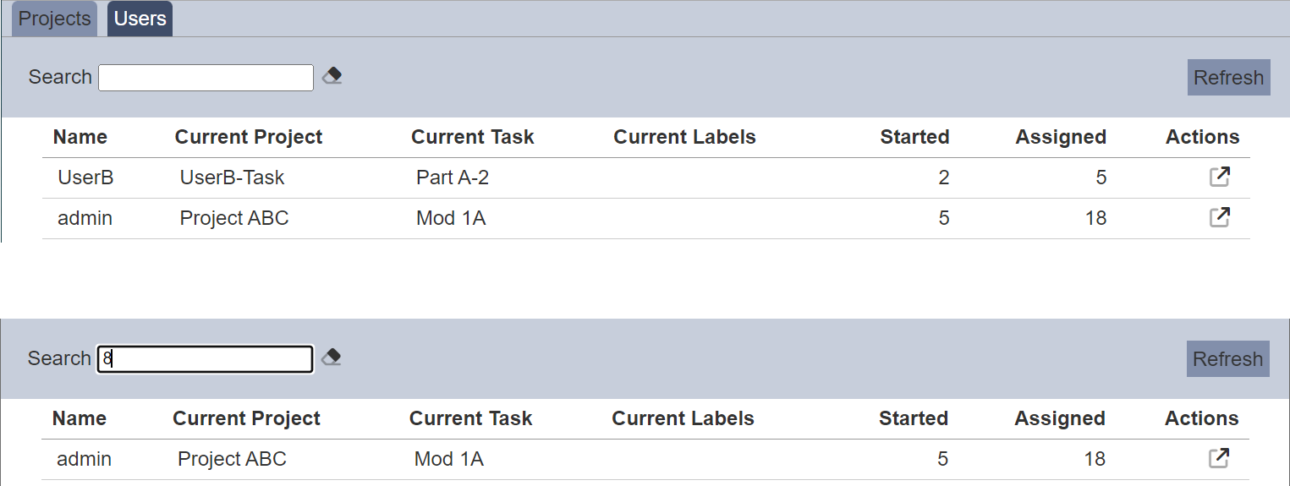Sort upper table by Assigned column
1290x486 pixels.
[x=1061, y=137]
